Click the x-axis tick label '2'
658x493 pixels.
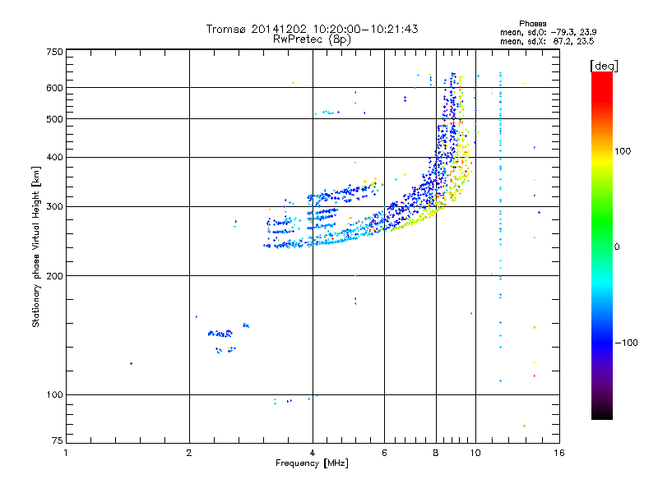coord(189,453)
